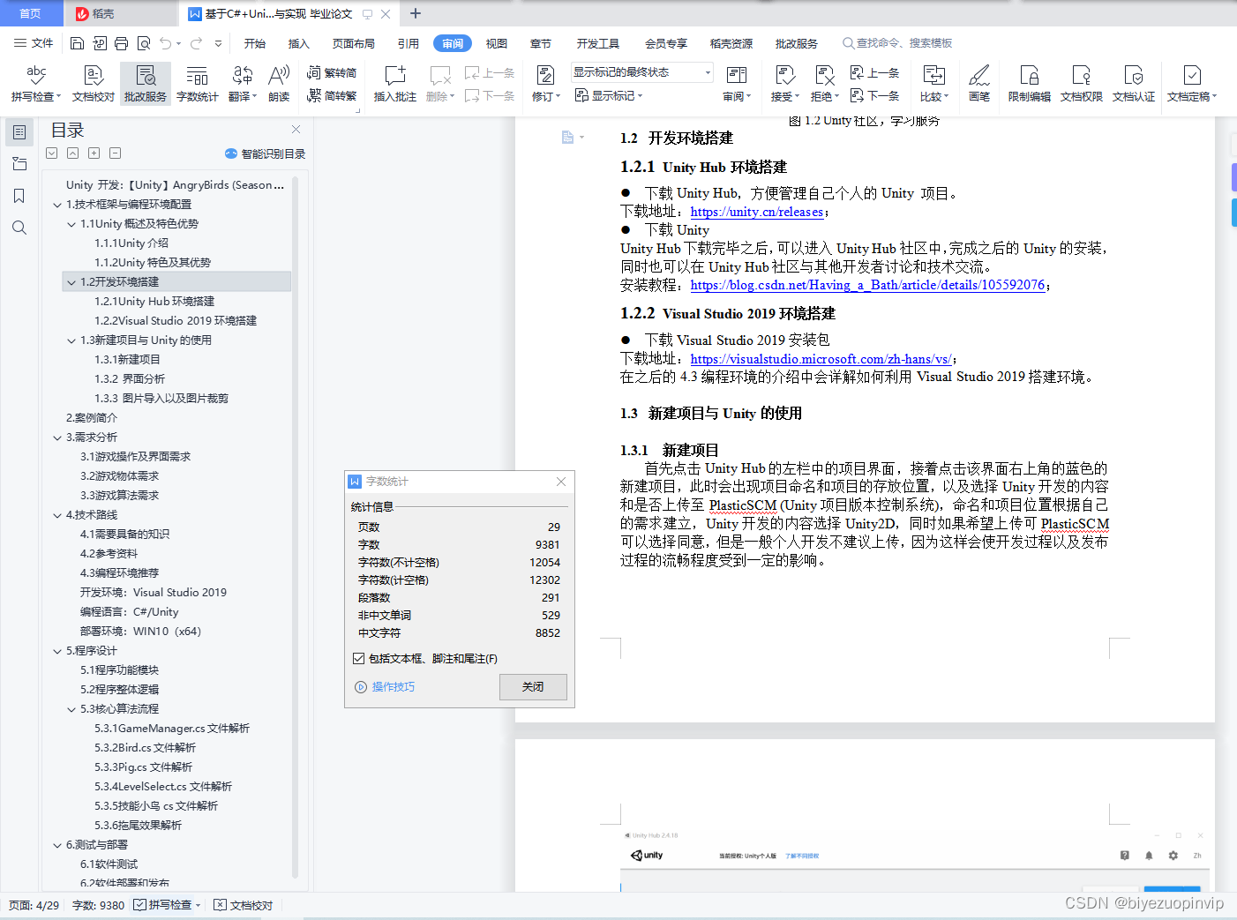
Task: Open the word count tool in ribbon
Action: (x=198, y=83)
